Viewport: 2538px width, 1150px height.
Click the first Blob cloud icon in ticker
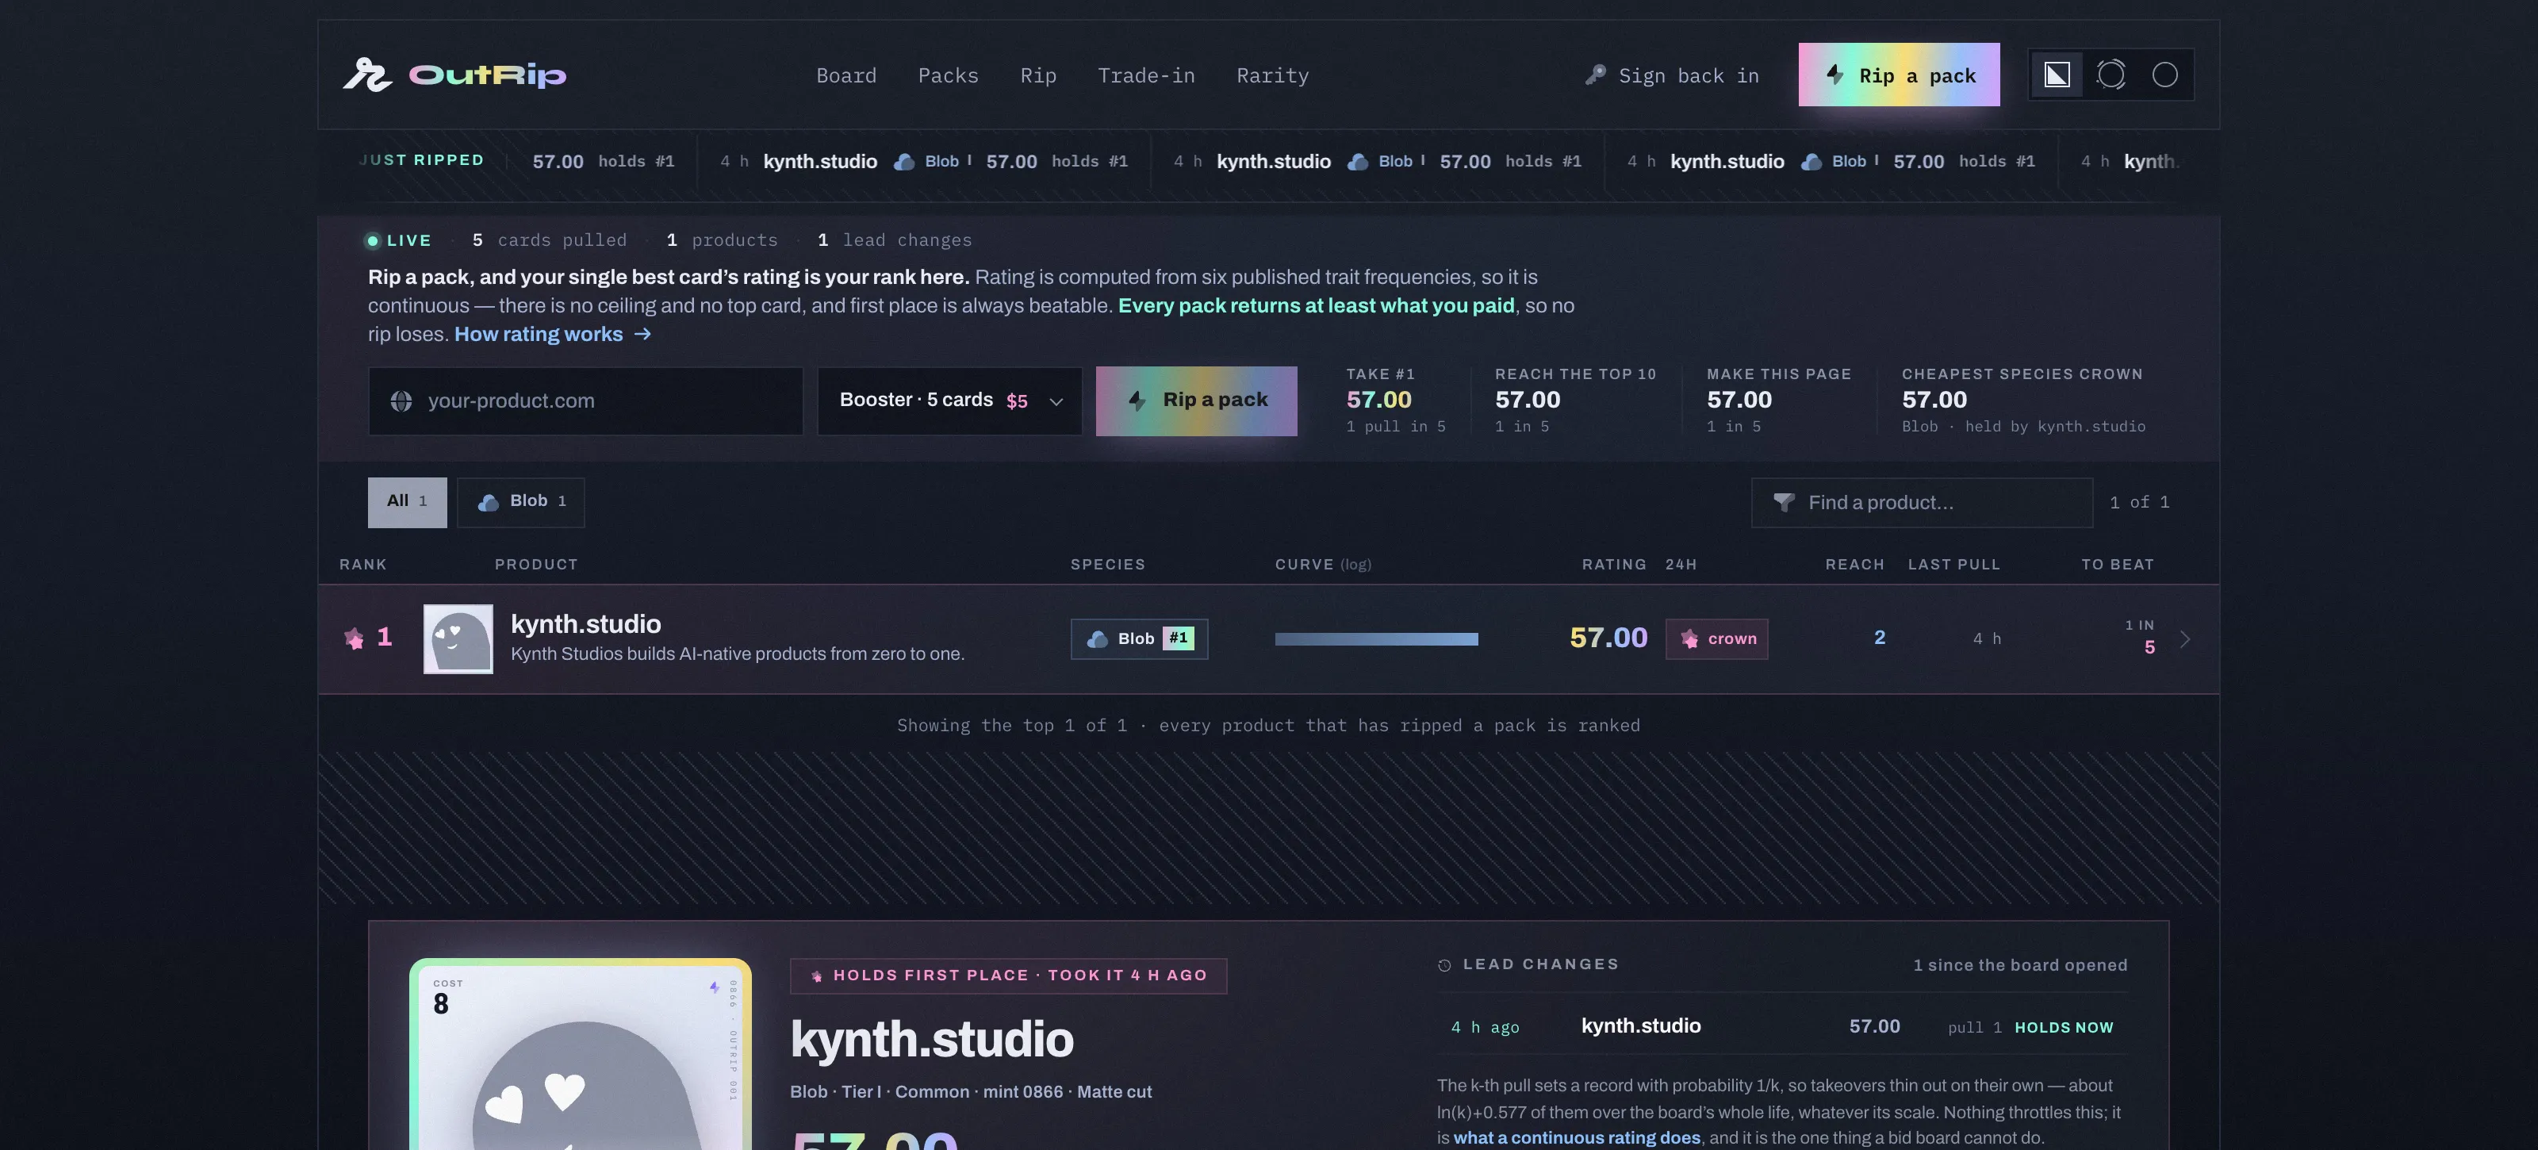pyautogui.click(x=903, y=162)
